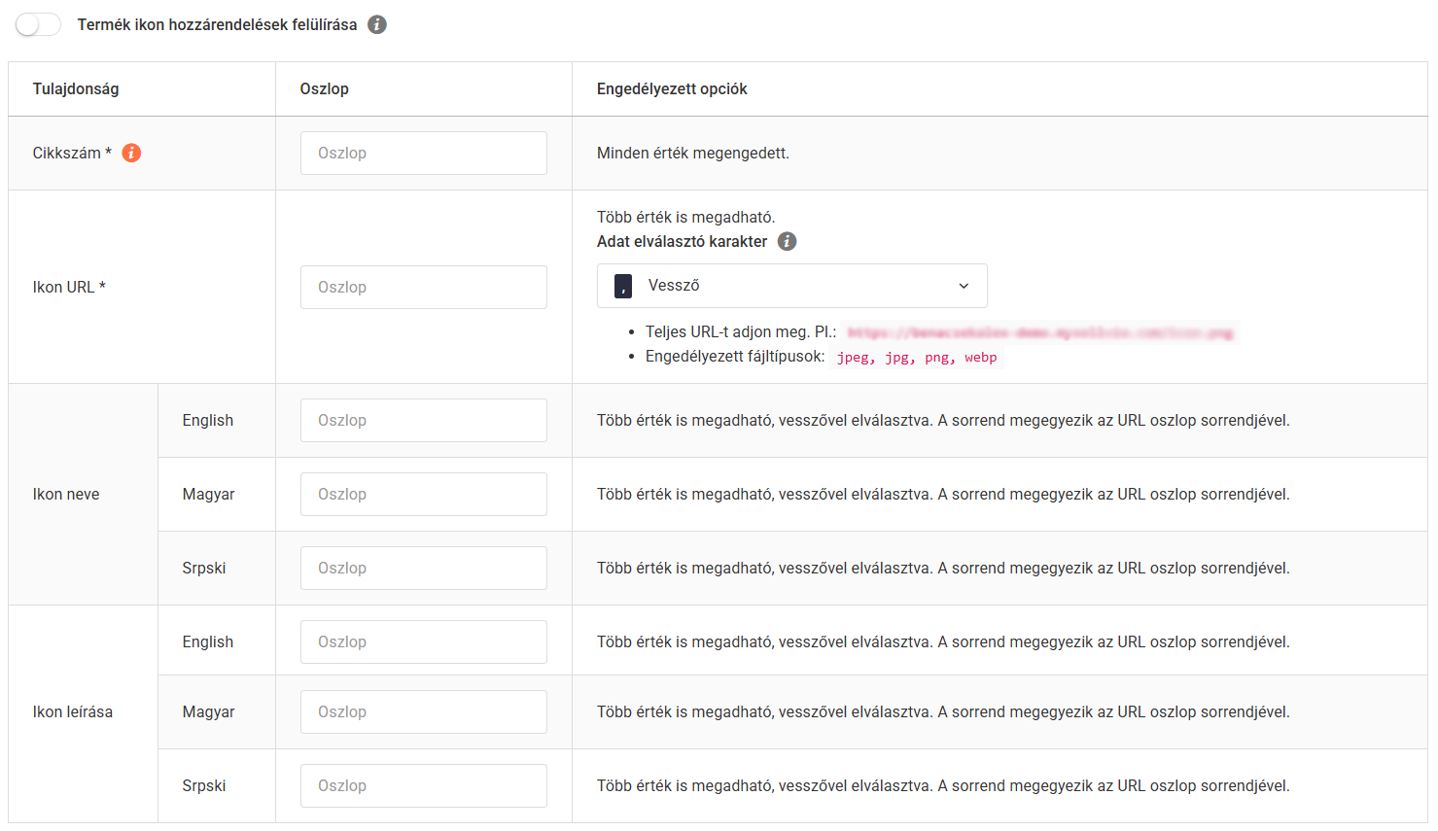Click the Cikkszám * label
This screenshot has width=1438, height=831.
[72, 153]
